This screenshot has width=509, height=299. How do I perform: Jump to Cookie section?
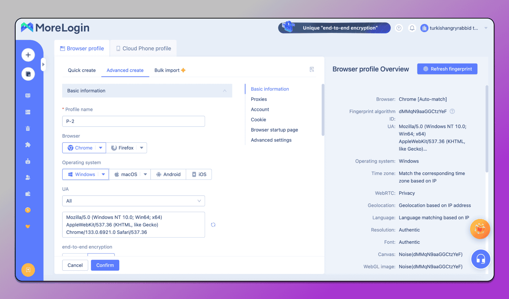(258, 119)
